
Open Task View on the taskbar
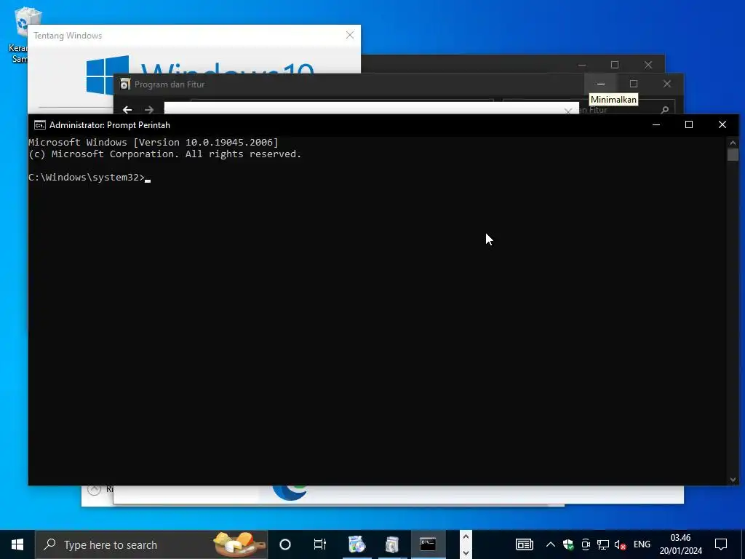coord(320,544)
